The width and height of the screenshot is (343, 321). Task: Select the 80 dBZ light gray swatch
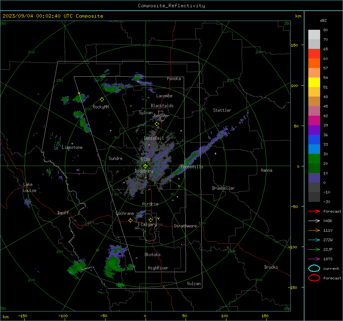tap(314, 35)
